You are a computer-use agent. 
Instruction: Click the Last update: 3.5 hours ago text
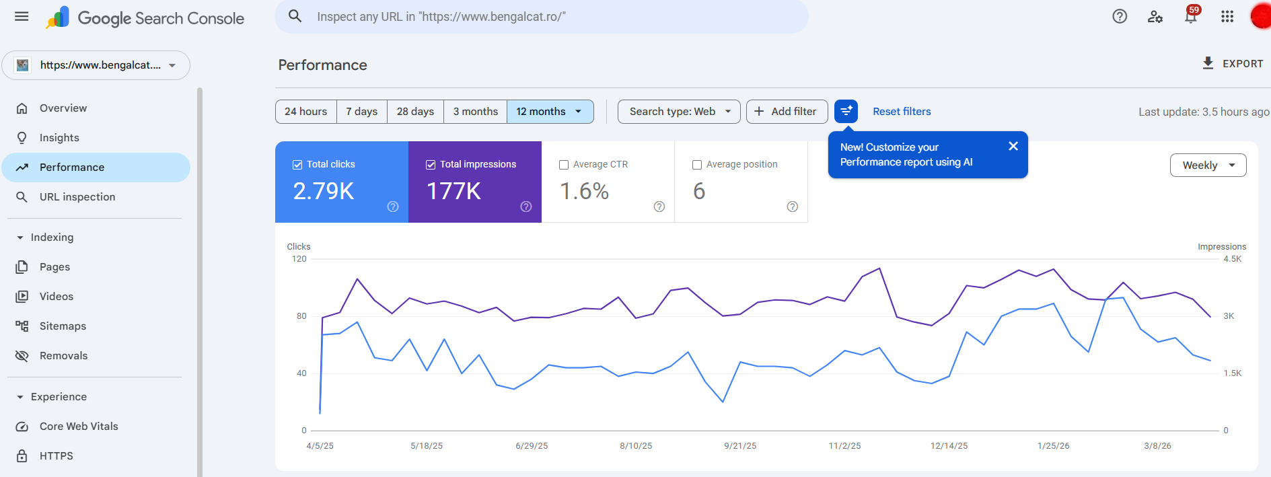pos(1204,112)
